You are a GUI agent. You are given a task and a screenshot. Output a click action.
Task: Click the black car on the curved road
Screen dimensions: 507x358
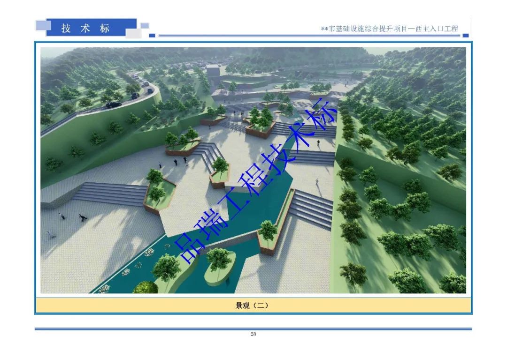113,104
